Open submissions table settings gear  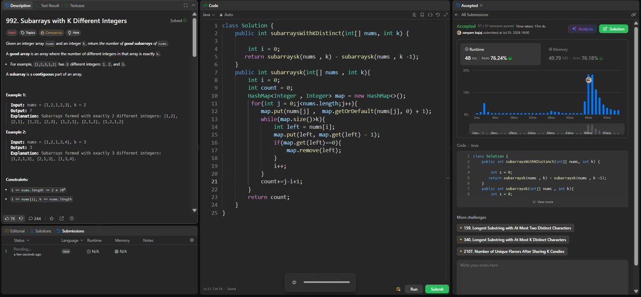tap(192, 240)
